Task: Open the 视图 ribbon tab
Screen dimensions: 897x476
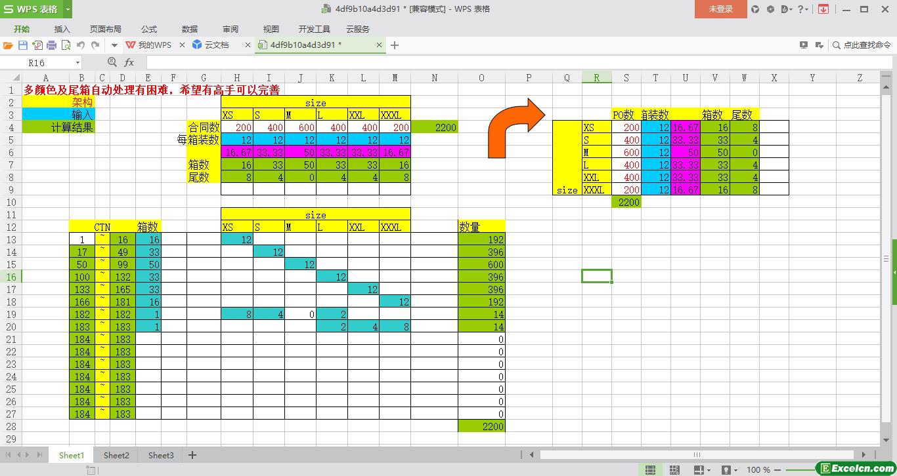Action: [x=271, y=30]
